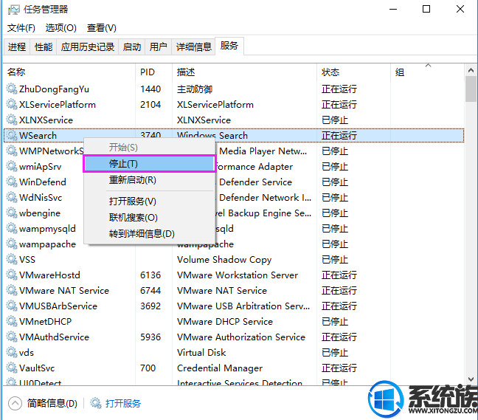Click the gear icon beside VMAuthdService
This screenshot has height=420, width=478.
tap(12, 337)
